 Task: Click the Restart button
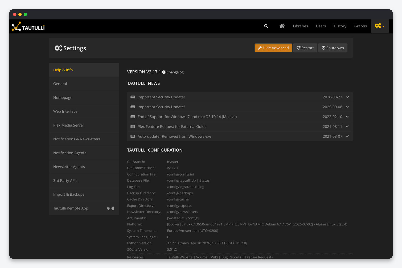[305, 48]
